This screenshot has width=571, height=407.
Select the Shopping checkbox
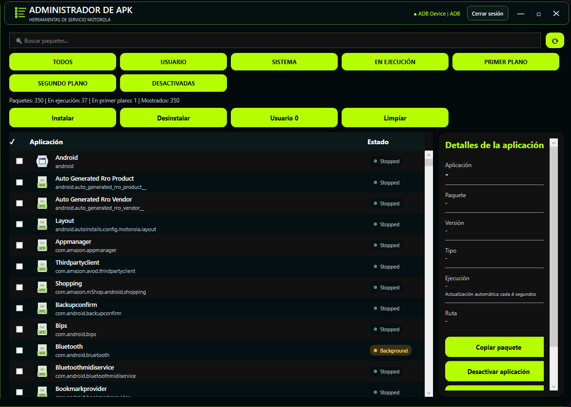[19, 287]
